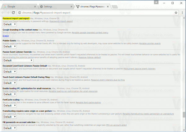Click the #password-import-export anchor link
Viewport: 186px width, 132px height.
(61, 21)
